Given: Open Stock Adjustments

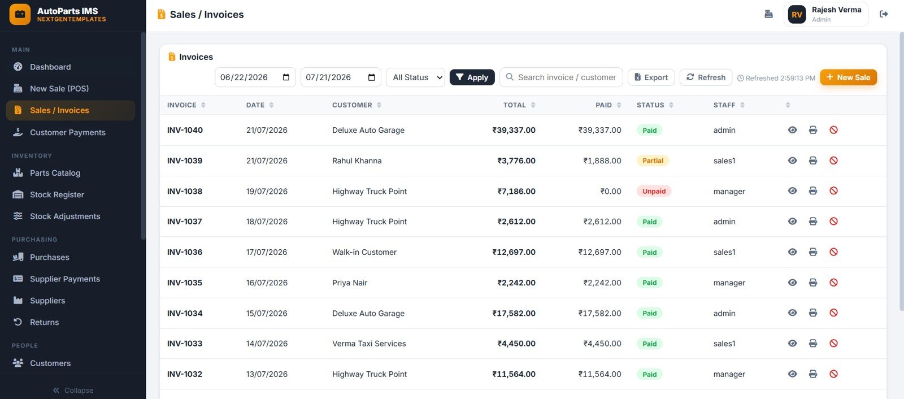Looking at the screenshot, I should click(x=71, y=216).
